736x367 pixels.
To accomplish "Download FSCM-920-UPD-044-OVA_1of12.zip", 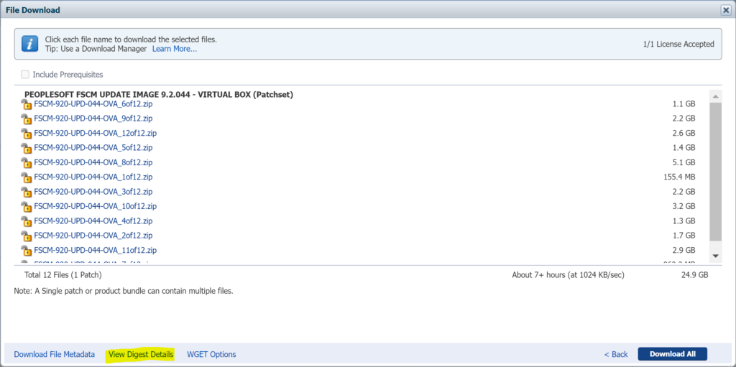I will pos(93,177).
